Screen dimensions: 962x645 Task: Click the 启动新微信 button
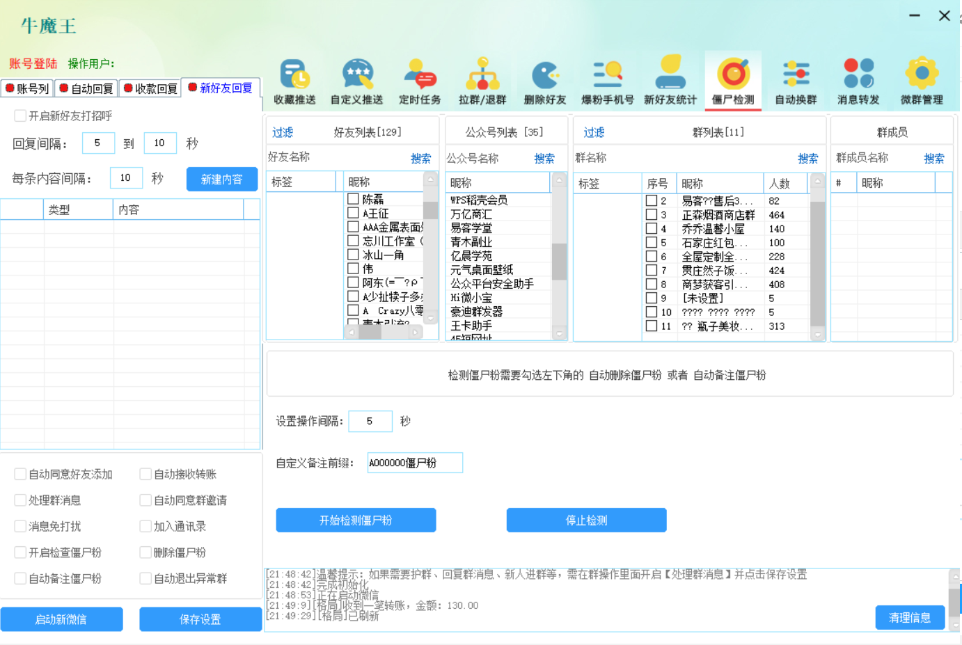61,619
